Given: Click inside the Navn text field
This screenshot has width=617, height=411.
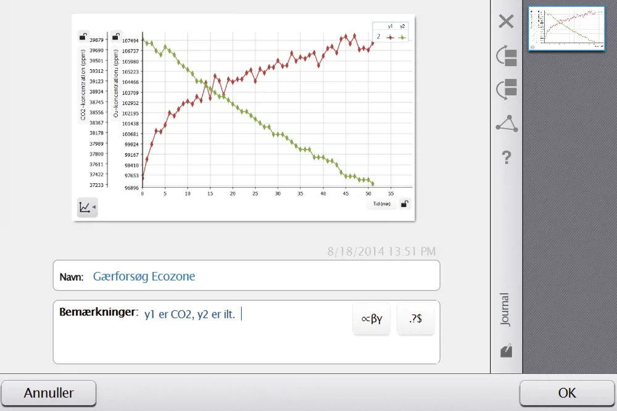Looking at the screenshot, I should tap(247, 276).
